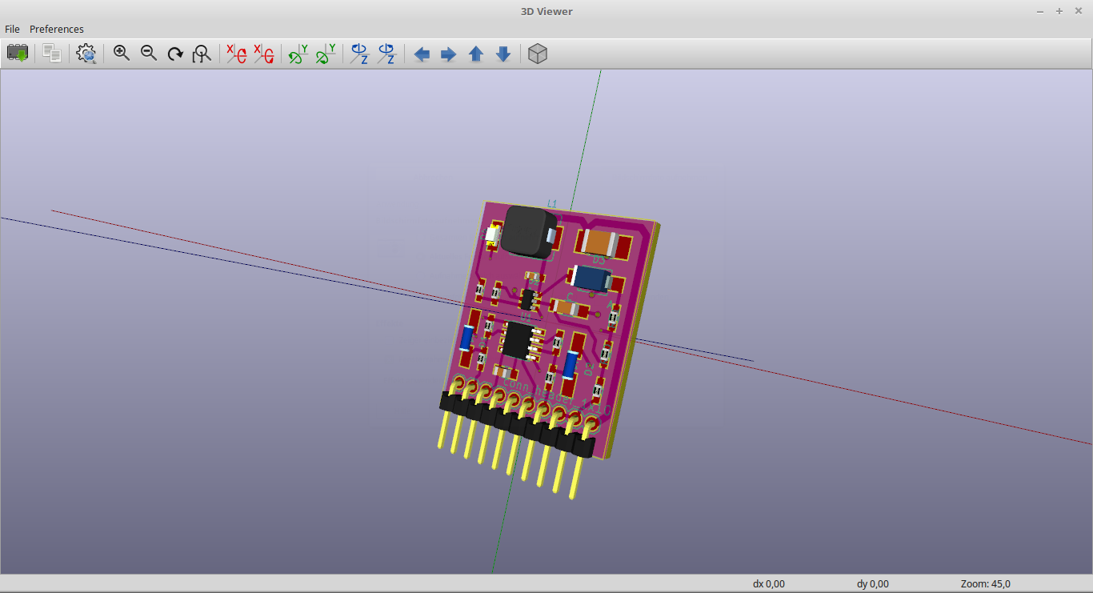Move the board right with the blue arrow

tap(449, 54)
